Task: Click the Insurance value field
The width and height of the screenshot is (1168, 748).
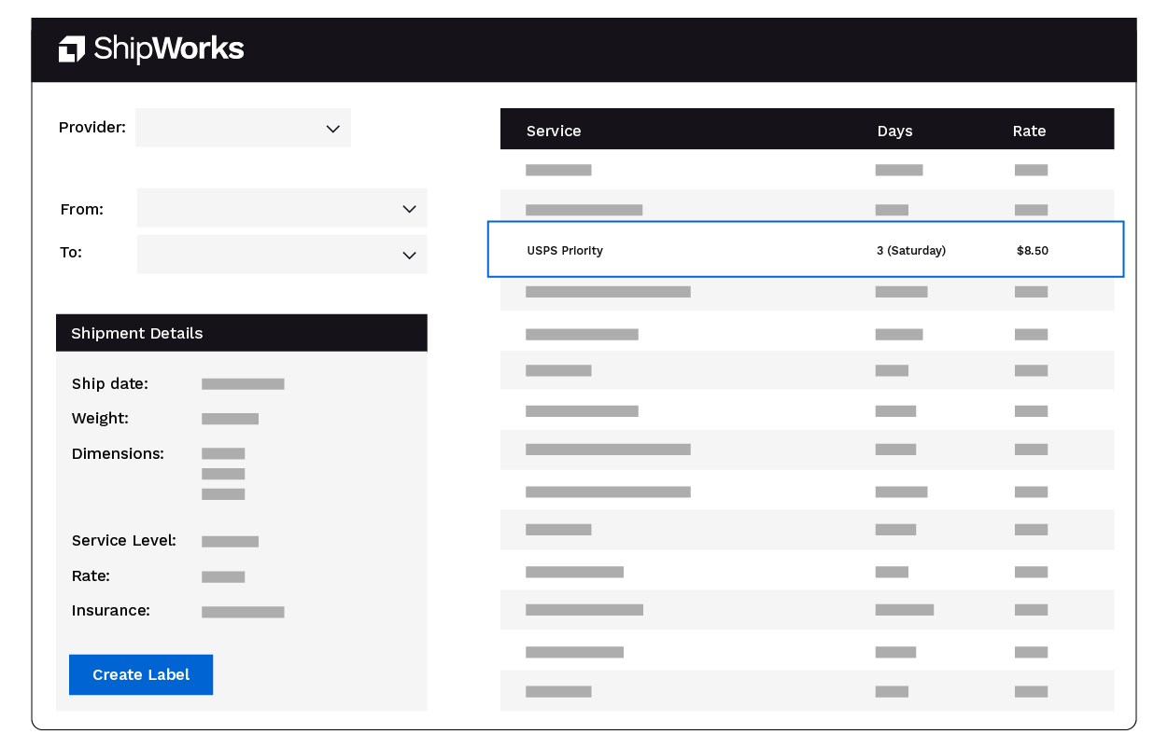Action: click(x=243, y=612)
